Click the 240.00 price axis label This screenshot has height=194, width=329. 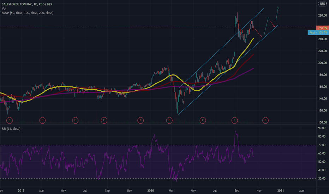pyautogui.click(x=323, y=39)
